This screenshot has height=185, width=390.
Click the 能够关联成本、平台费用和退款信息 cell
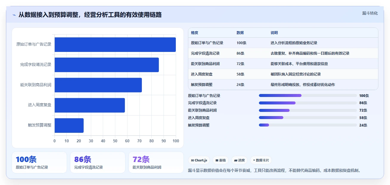(x=299, y=64)
